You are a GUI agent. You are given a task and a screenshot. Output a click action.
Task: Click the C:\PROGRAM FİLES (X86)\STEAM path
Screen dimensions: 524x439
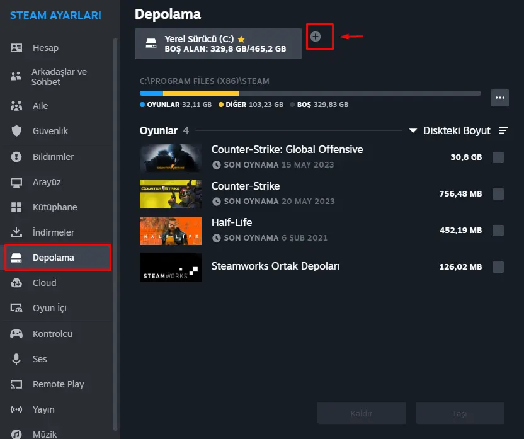coord(205,81)
